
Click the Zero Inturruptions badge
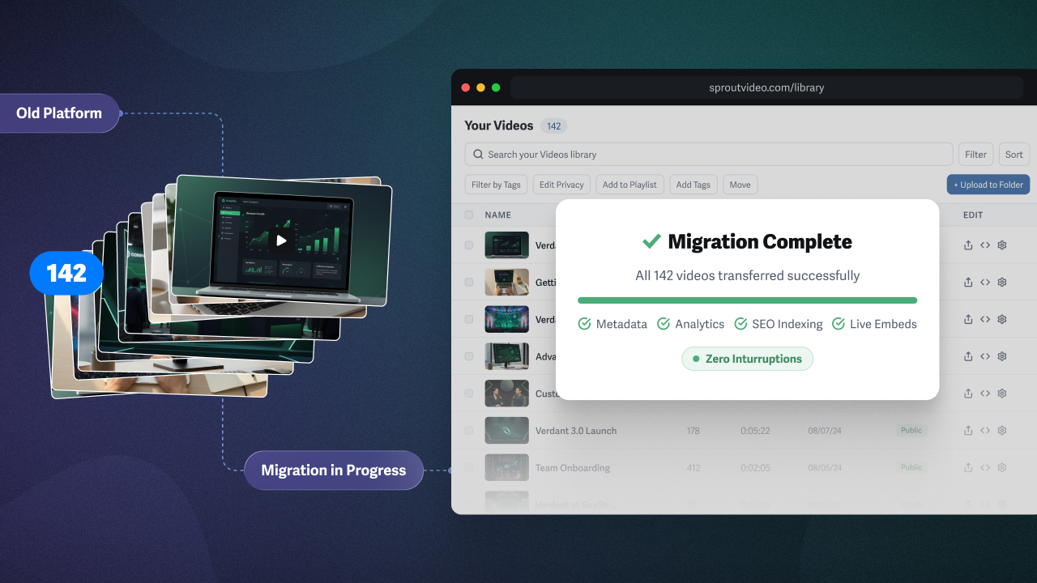pos(747,359)
